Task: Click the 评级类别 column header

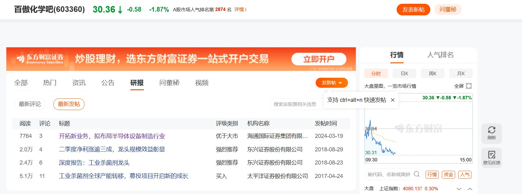Action: click(227, 123)
